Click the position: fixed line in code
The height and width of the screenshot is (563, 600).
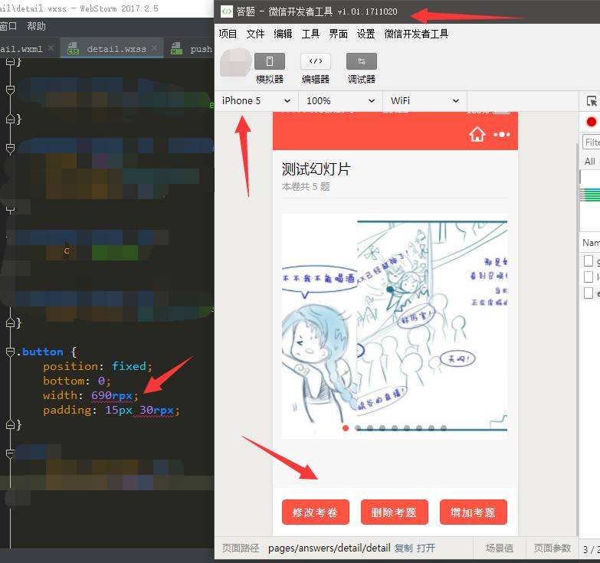click(97, 366)
